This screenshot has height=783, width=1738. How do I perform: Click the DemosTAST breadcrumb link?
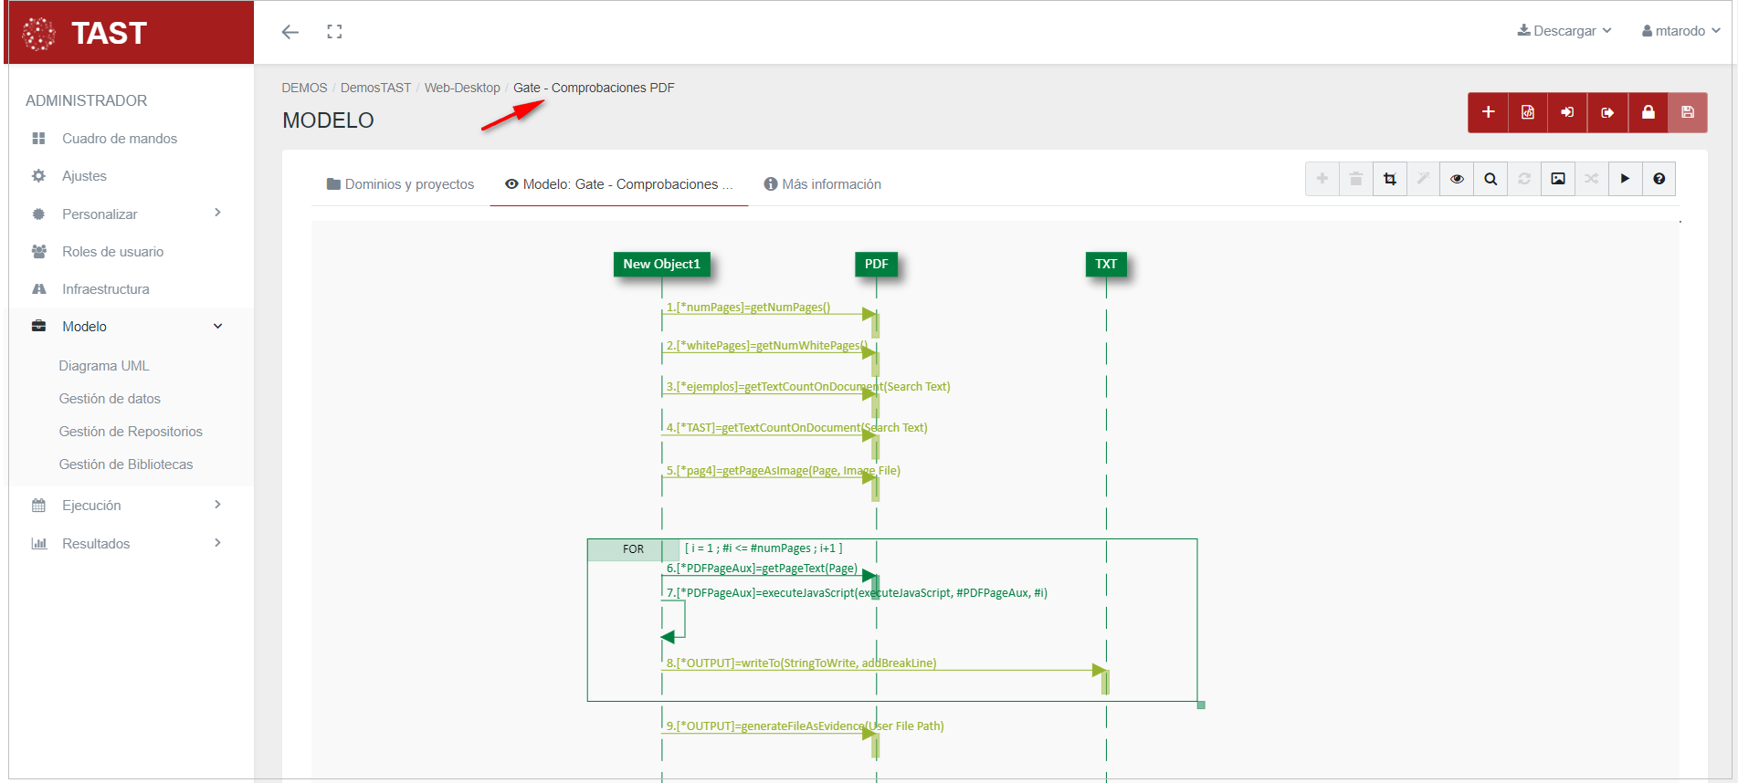[x=375, y=88]
